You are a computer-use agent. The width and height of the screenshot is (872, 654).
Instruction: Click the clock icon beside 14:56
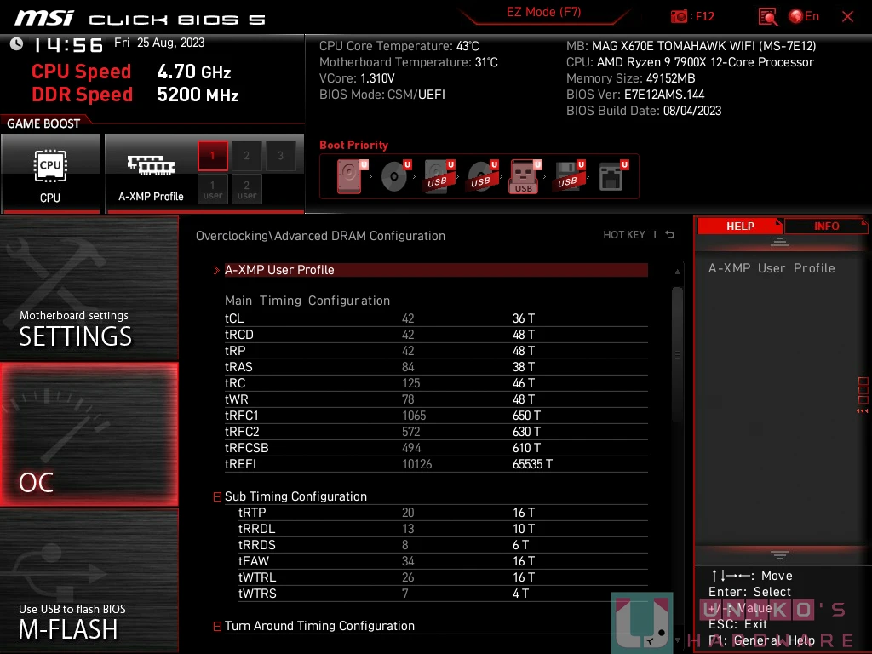tap(17, 44)
